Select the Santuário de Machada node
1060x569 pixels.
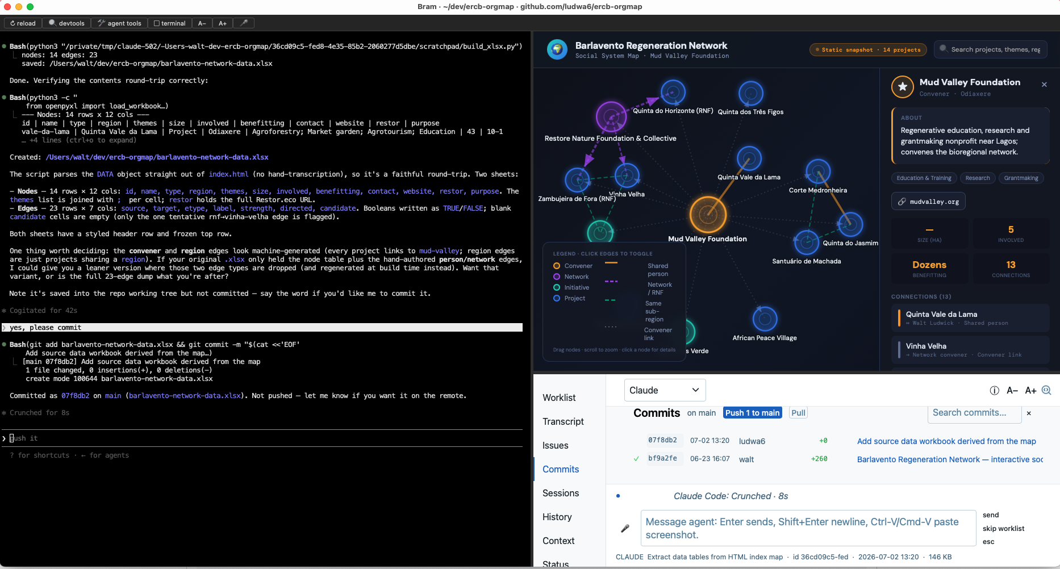pyautogui.click(x=806, y=243)
